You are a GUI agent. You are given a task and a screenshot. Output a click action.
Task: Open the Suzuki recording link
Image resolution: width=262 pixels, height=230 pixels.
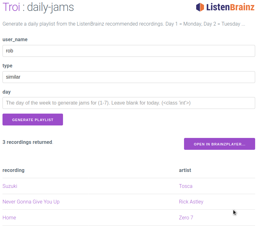(x=10, y=186)
